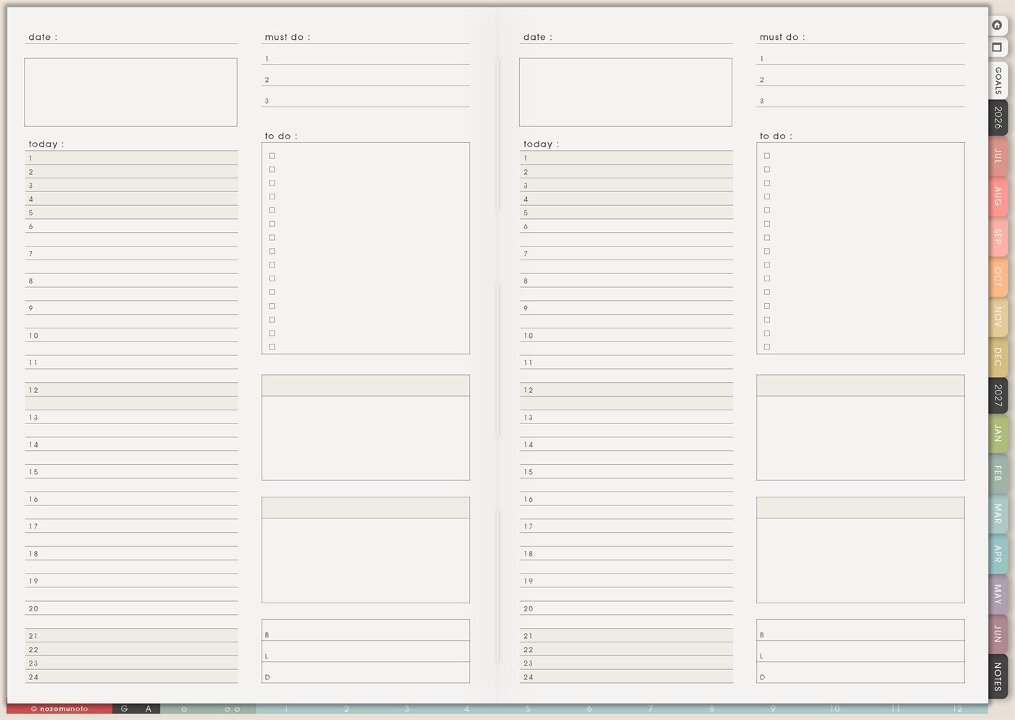Go to the JUL month tab
This screenshot has height=720, width=1015.
pos(998,156)
